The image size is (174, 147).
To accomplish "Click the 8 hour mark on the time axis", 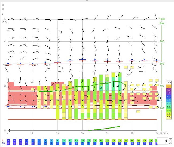I will pyautogui.click(x=32, y=133).
